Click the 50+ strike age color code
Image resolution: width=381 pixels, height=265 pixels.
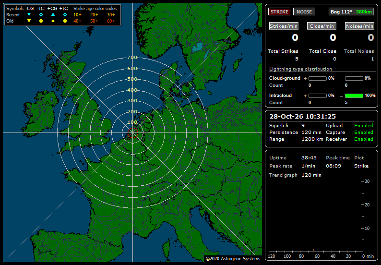94,21
